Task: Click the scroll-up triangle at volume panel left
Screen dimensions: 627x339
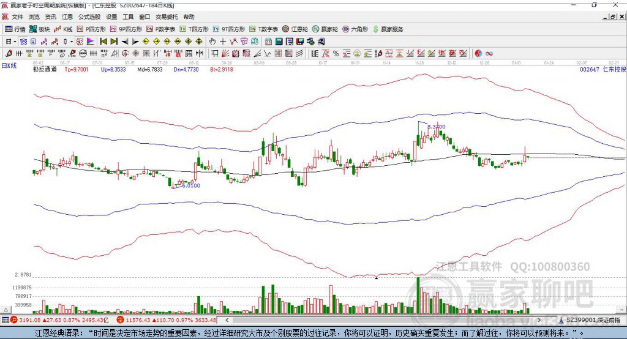Action: 6,310
